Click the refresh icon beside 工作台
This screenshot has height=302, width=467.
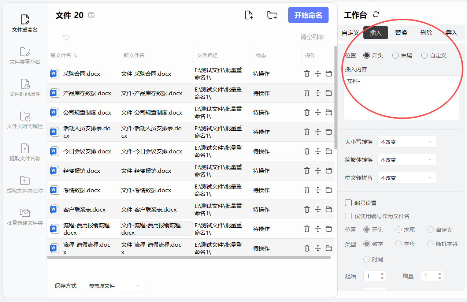pyautogui.click(x=375, y=15)
